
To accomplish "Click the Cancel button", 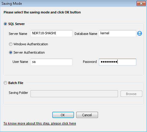I will (87, 115).
